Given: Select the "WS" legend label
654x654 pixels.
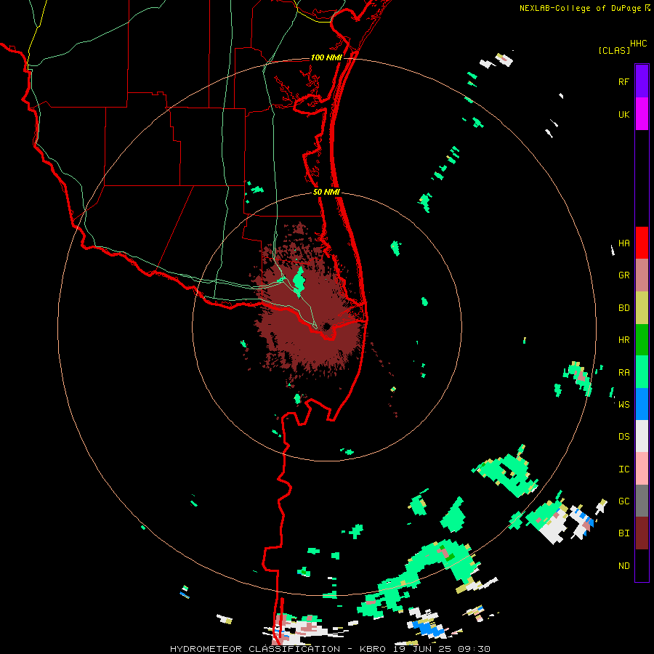Looking at the screenshot, I should [x=623, y=404].
